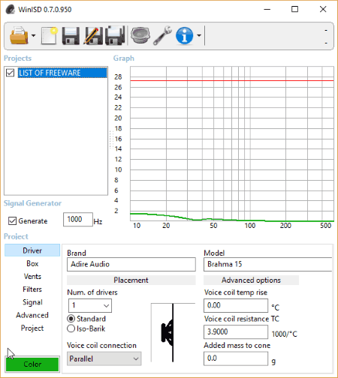Image resolution: width=338 pixels, height=378 pixels.
Task: Click the Placement header button
Action: [131, 280]
